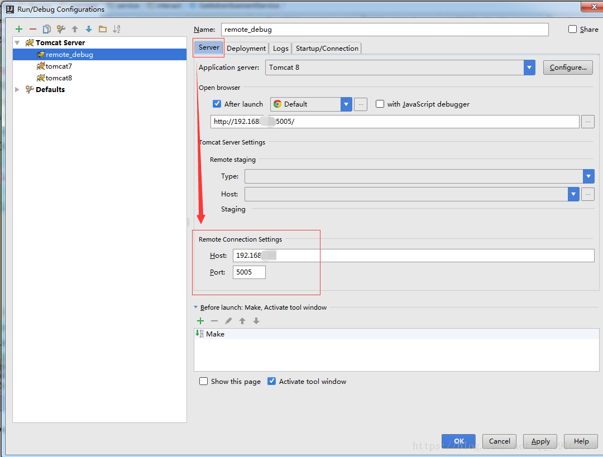This screenshot has width=603, height=457.
Task: Move the configuration up in the list
Action: pos(75,29)
